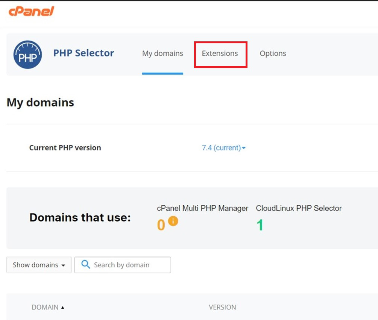
Task: Focus the Search by domain field
Action: click(x=123, y=265)
